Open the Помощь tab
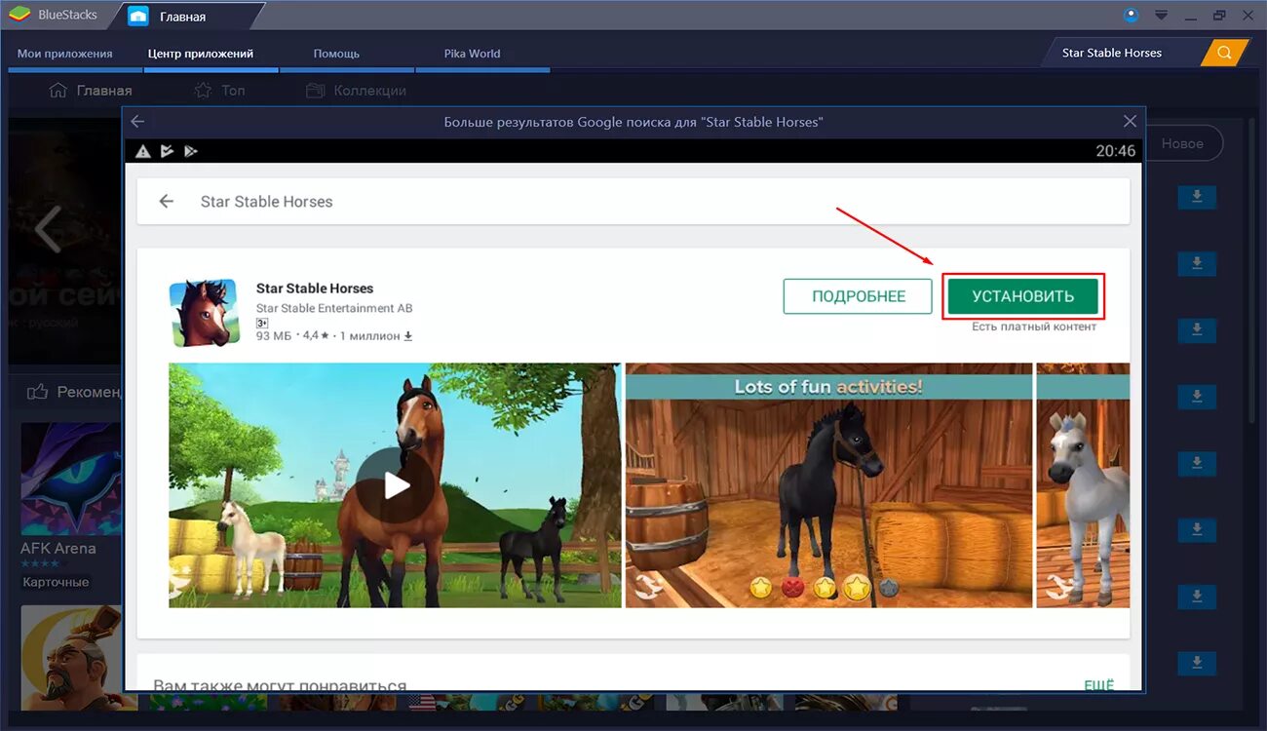 [x=336, y=54]
